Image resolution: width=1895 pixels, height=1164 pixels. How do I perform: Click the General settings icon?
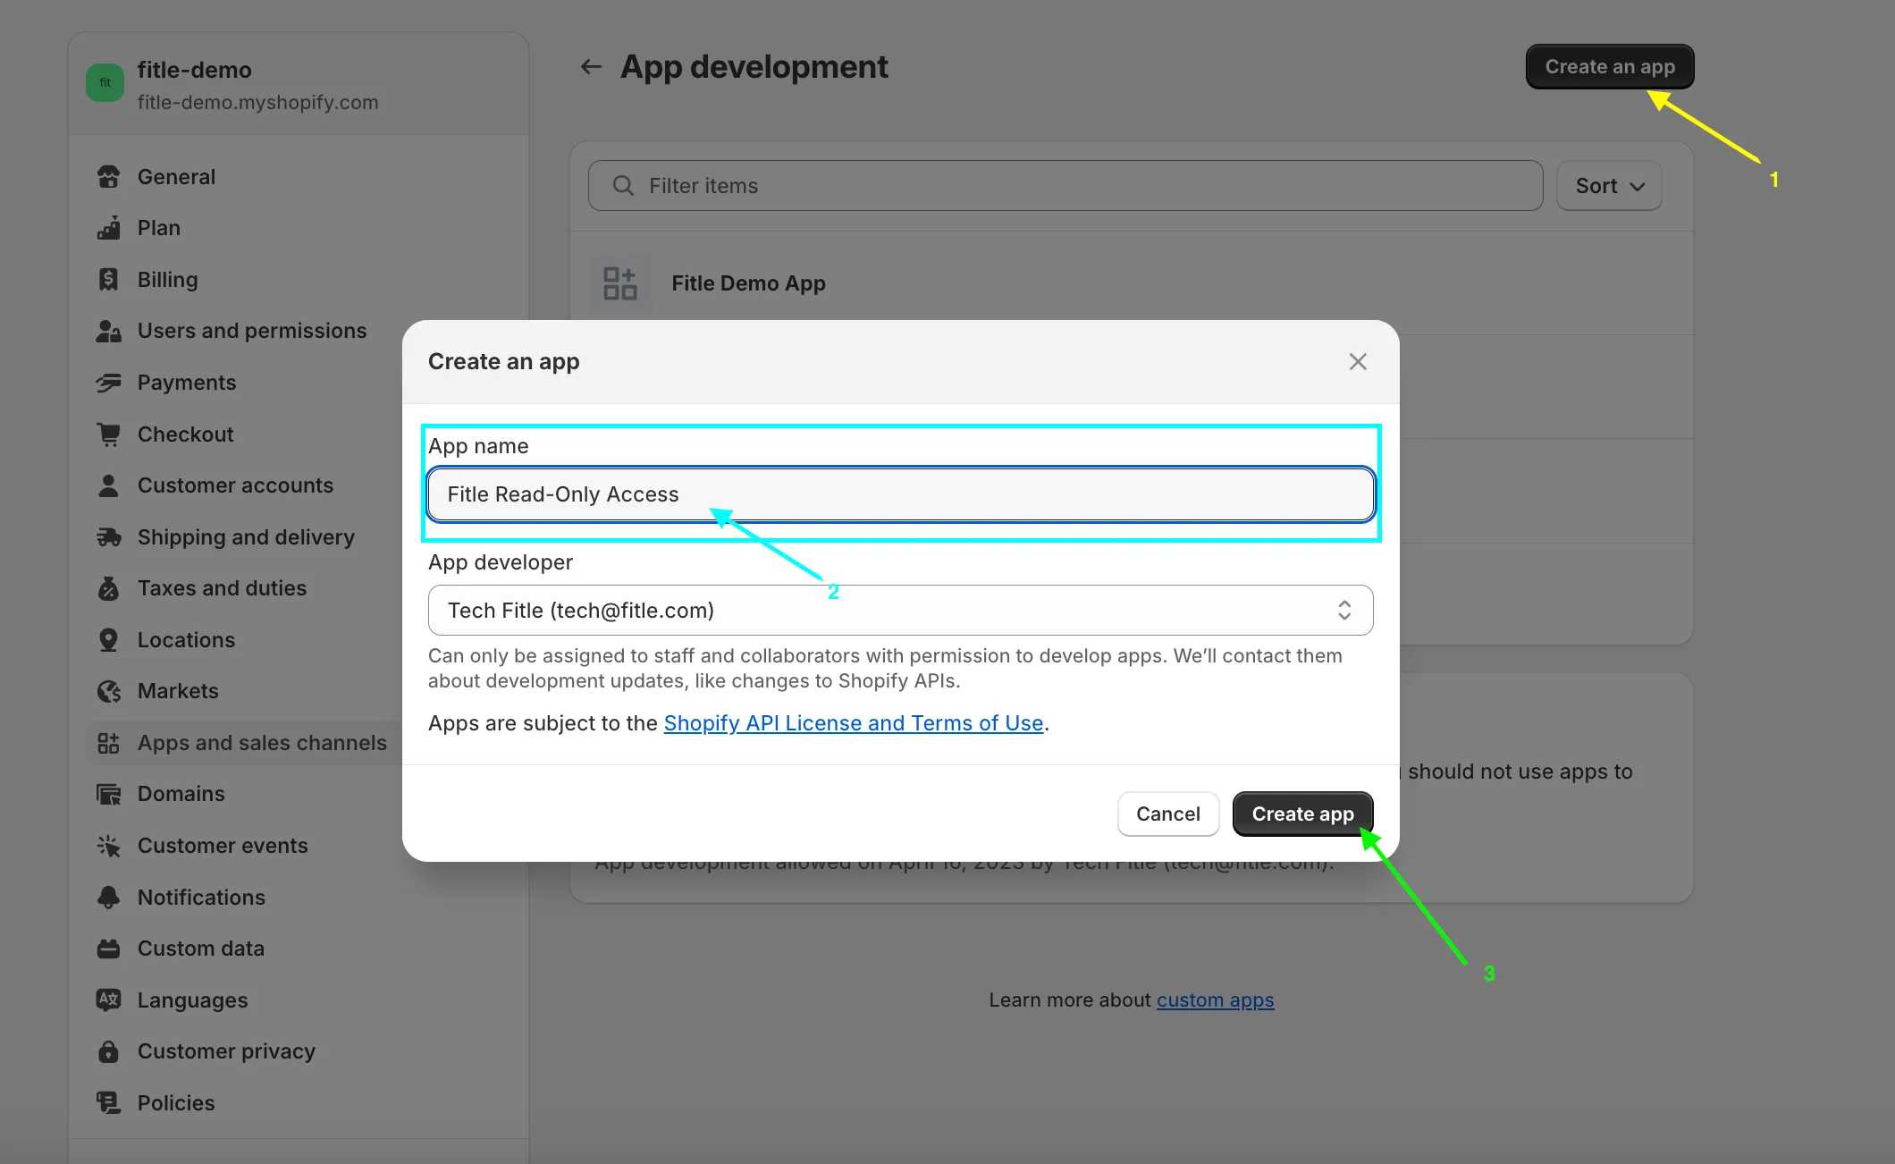108,176
